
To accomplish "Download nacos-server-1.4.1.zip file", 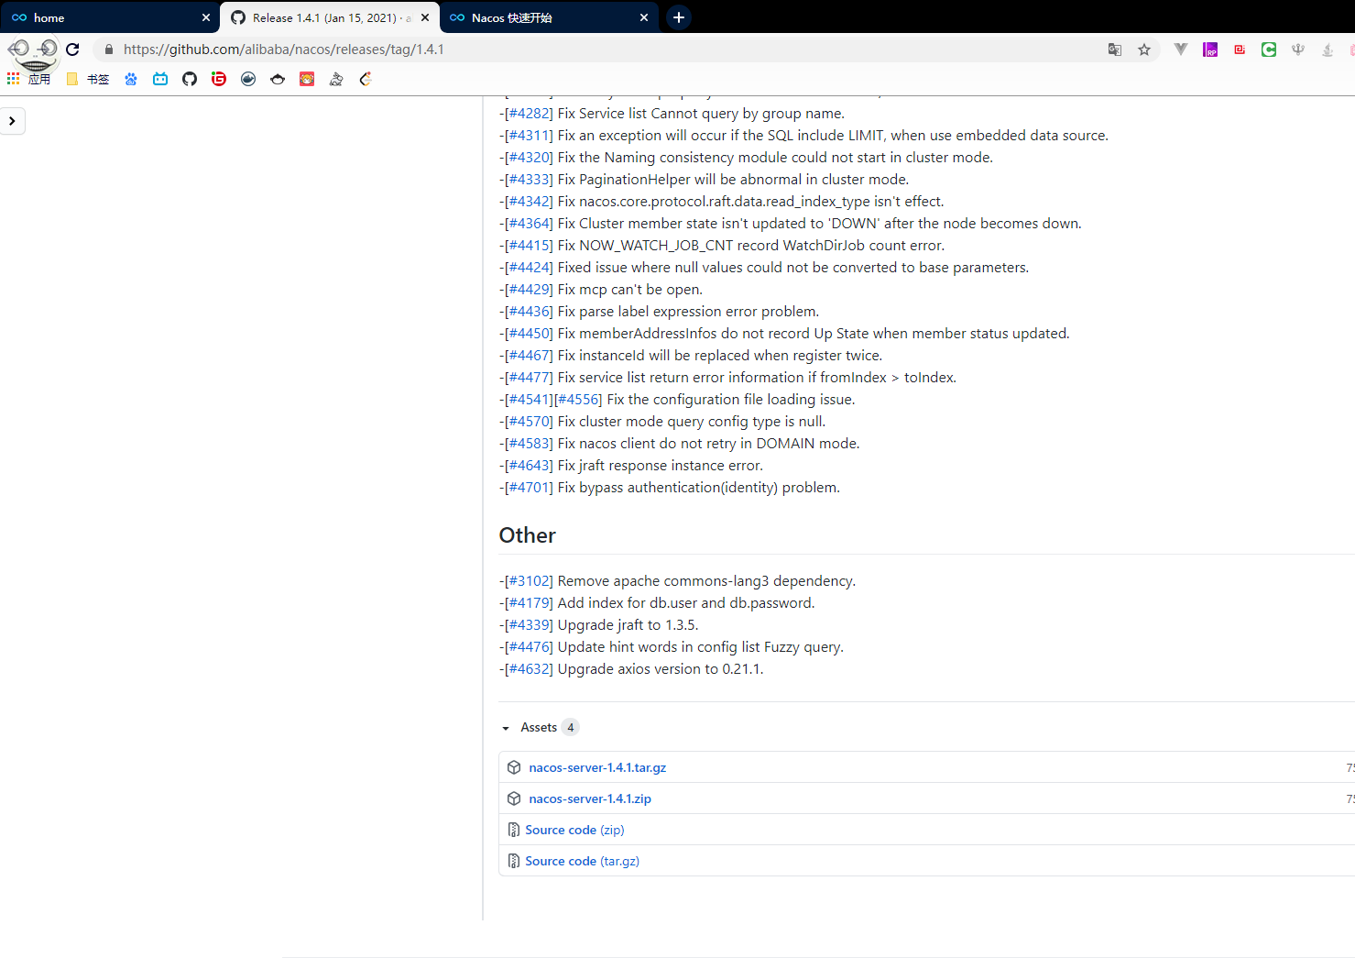I will 590,798.
